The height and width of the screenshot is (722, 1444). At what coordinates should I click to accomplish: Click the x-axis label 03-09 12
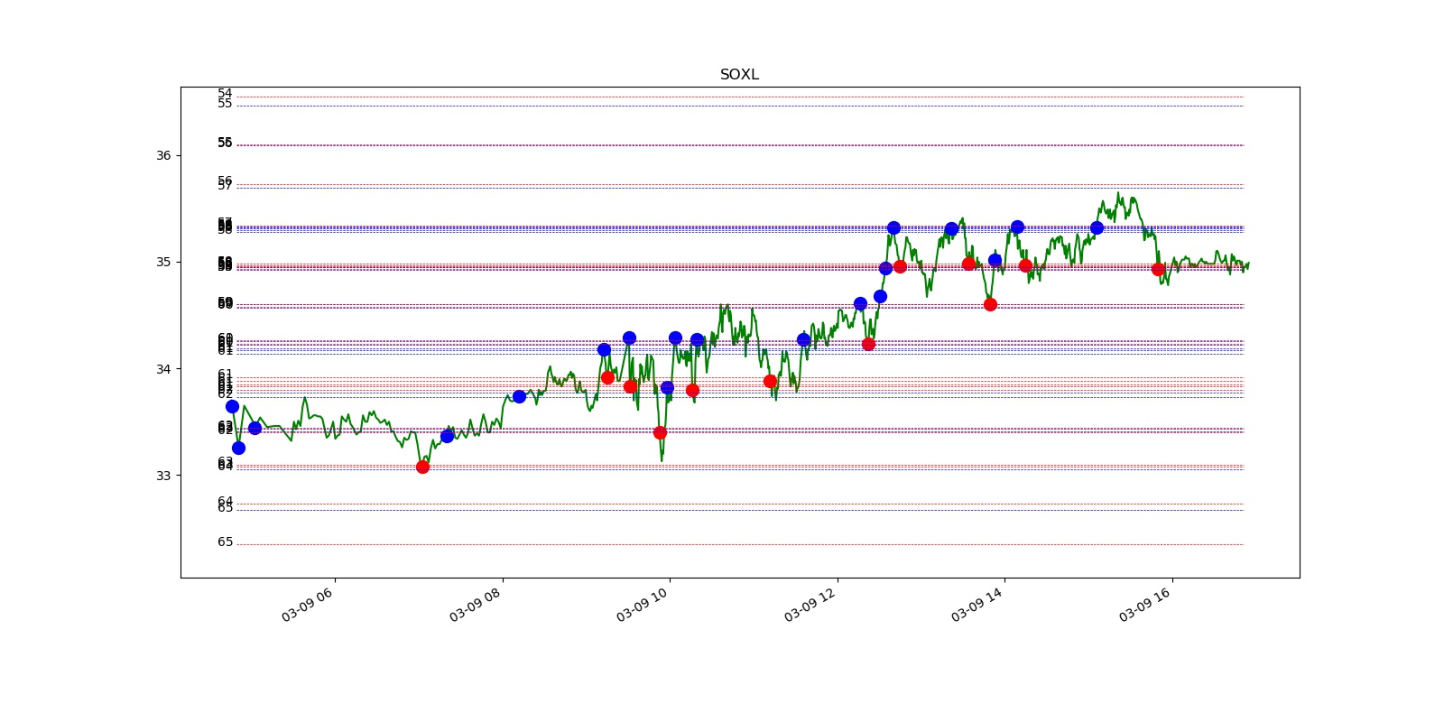[x=810, y=604]
